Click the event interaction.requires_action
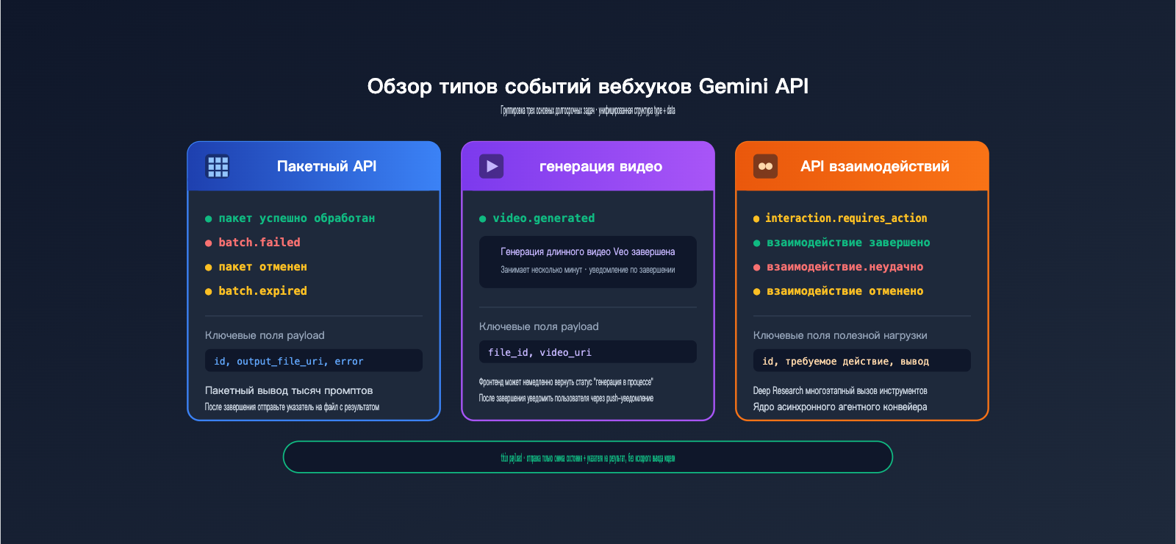 pos(846,218)
